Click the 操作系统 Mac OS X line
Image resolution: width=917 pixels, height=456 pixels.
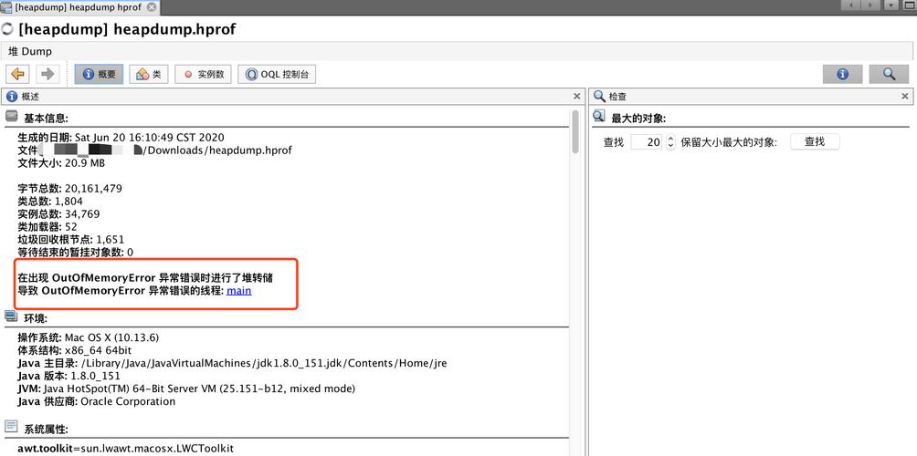[x=89, y=337]
